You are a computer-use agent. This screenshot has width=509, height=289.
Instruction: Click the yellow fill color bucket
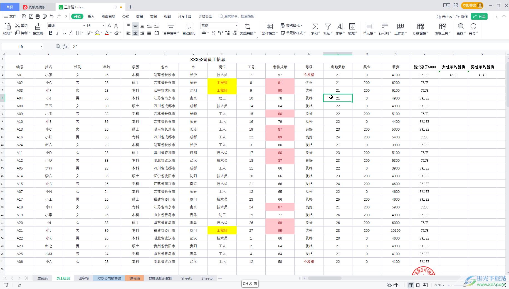pyautogui.click(x=97, y=33)
